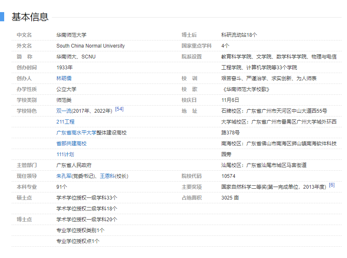Click the 创办时间 value 1933年
Viewport: 347px width, 258px height.
[x=65, y=68]
